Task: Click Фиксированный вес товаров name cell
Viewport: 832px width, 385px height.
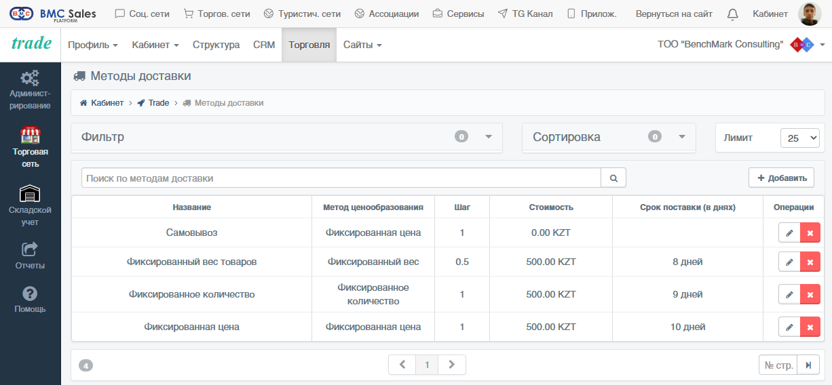Action: pyautogui.click(x=191, y=262)
